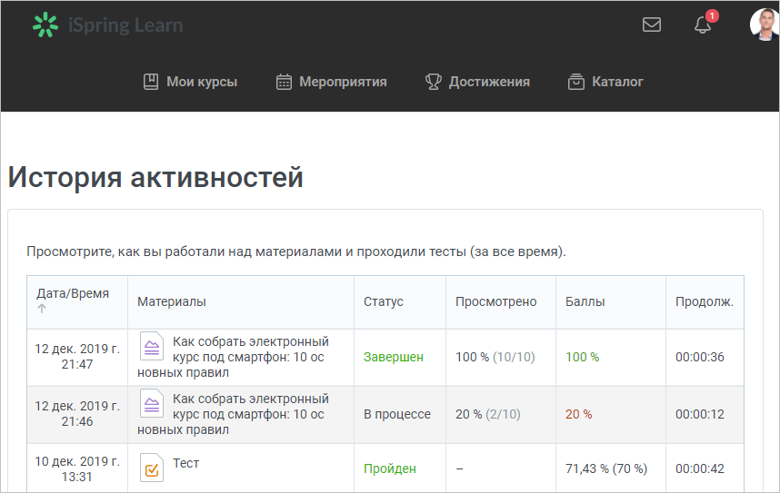Click the quiz icon beside Тест
This screenshot has height=493, width=780.
click(152, 468)
